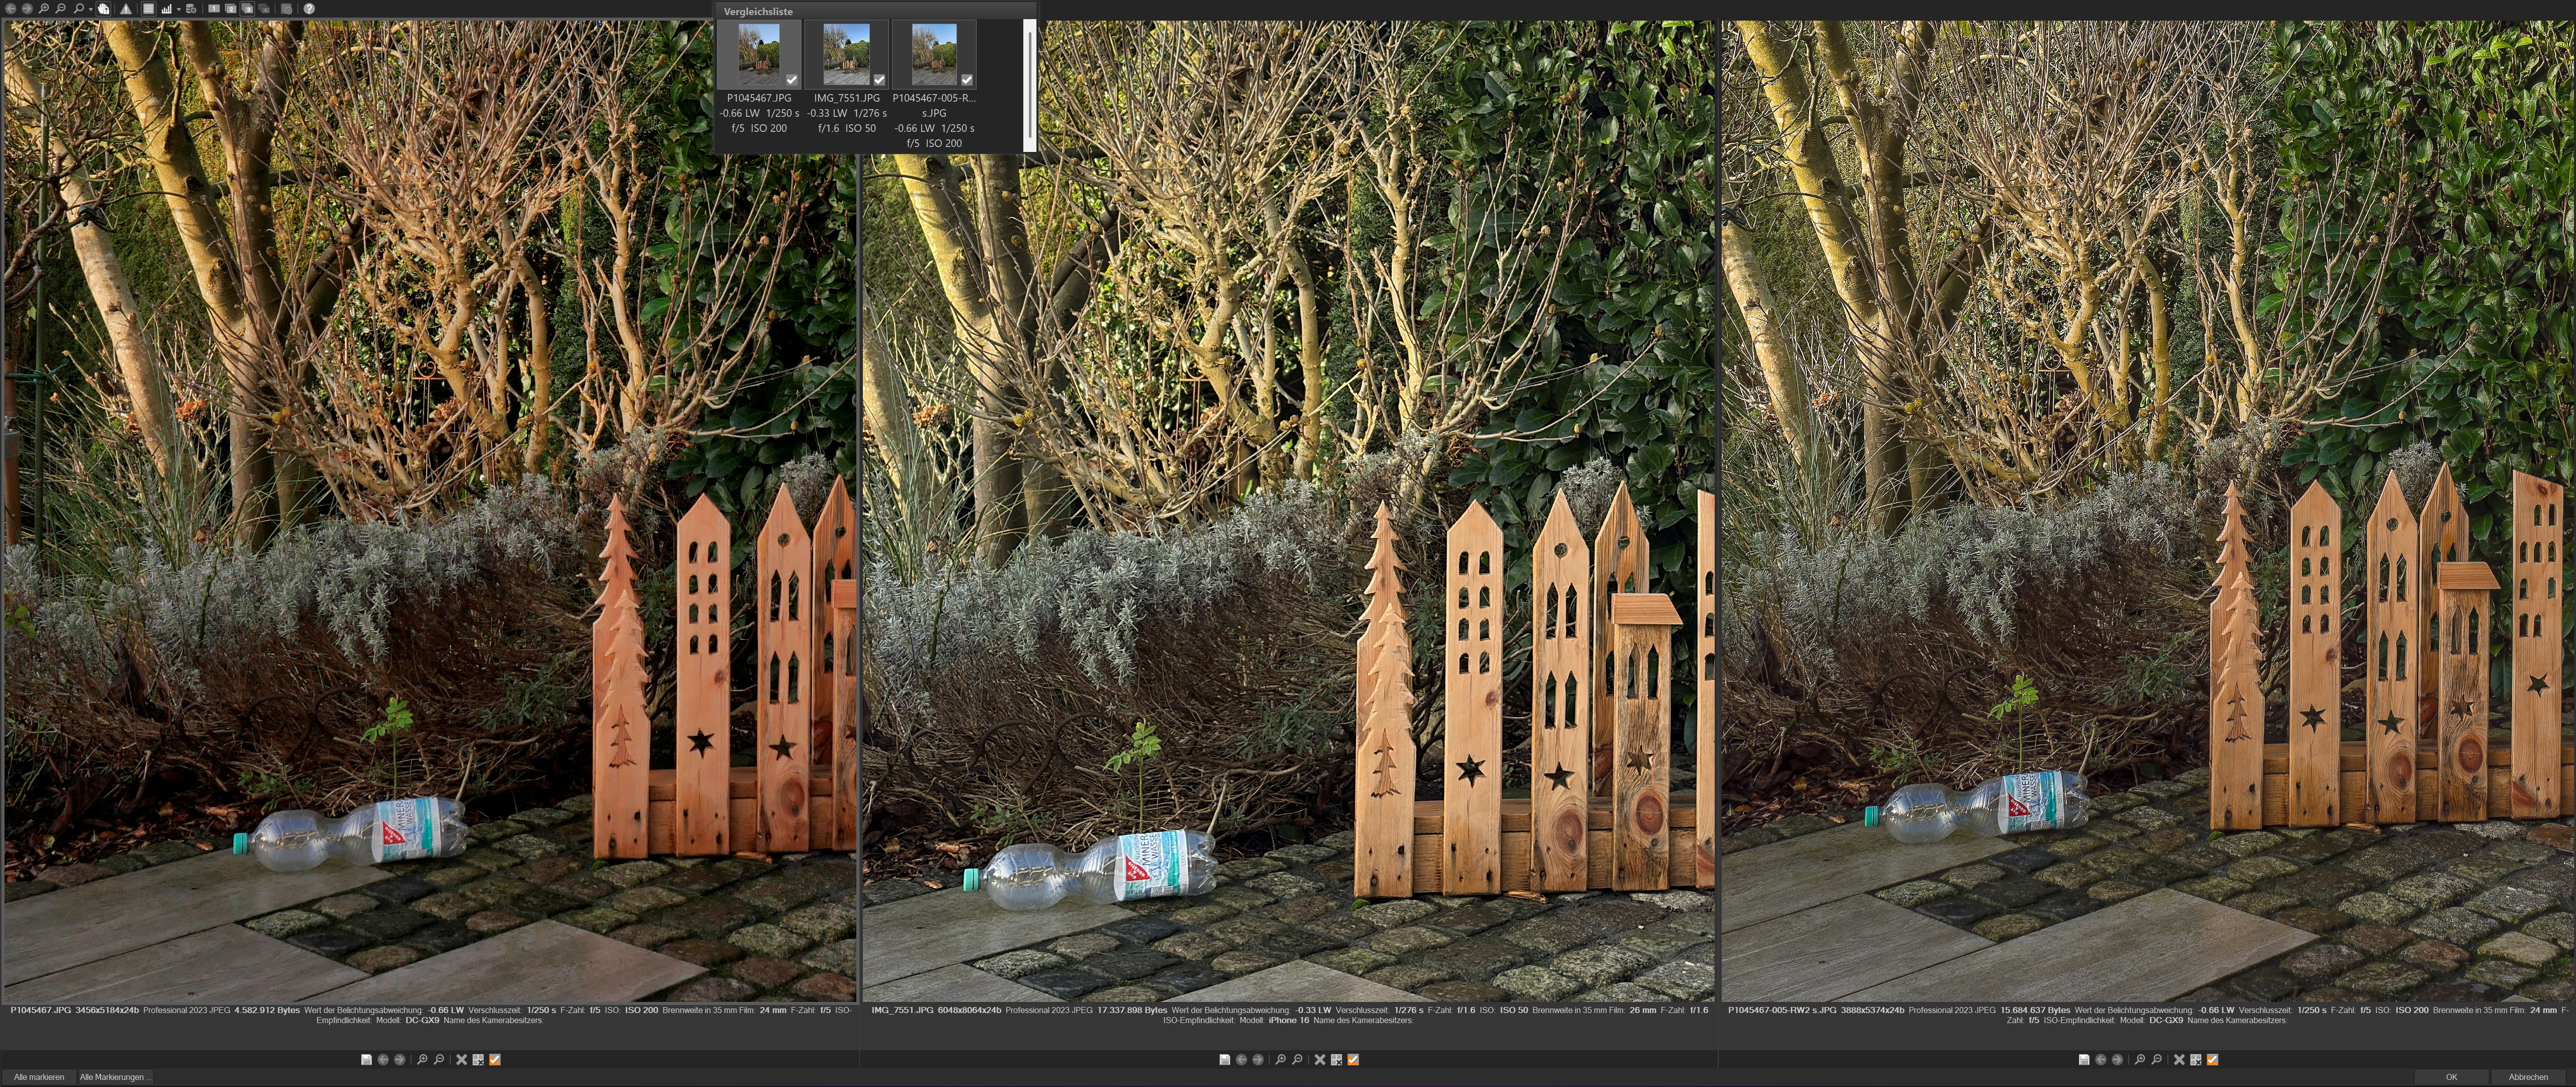The image size is (2576, 1087).
Task: Toggle the orange mark checkbox for the right pane
Action: tap(2212, 1059)
